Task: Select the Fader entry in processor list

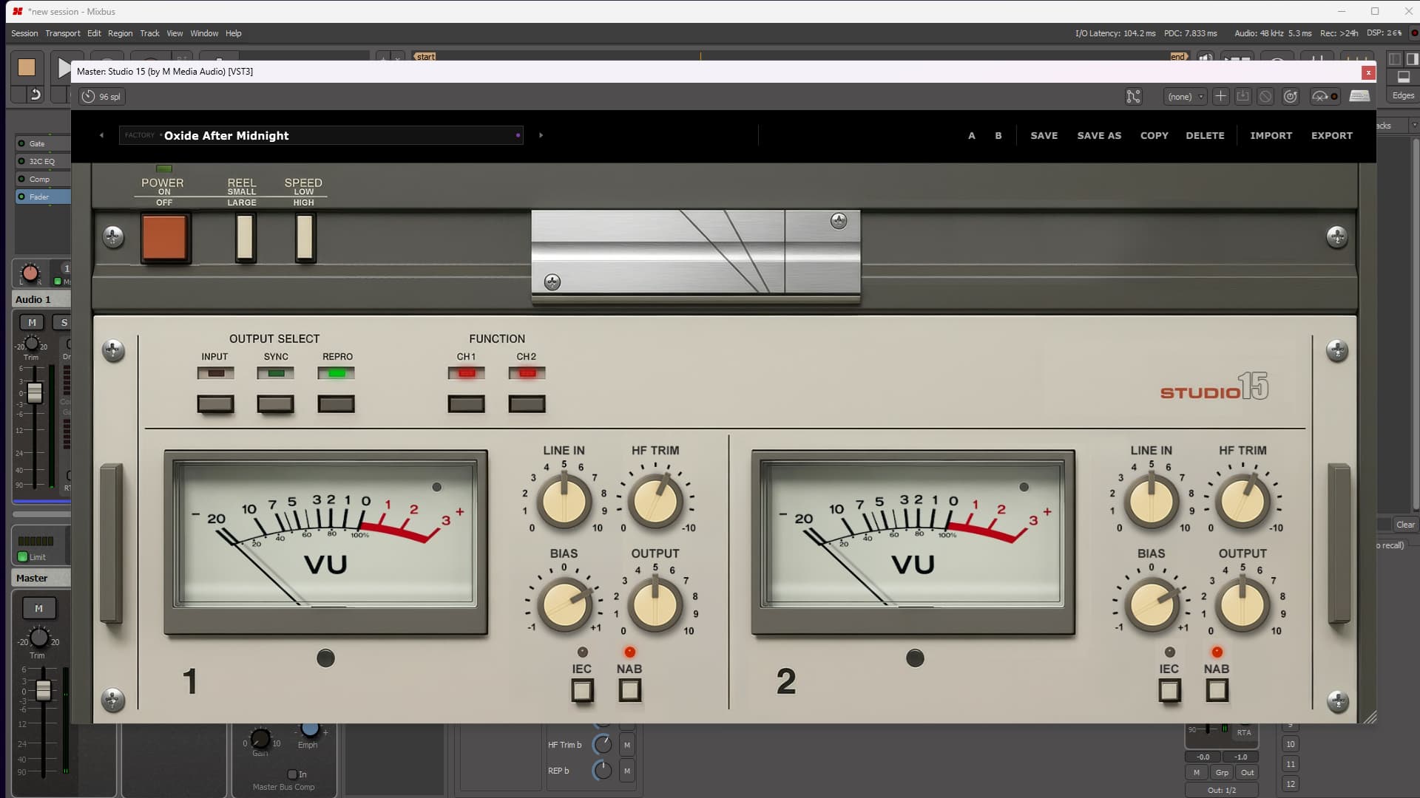Action: (x=43, y=197)
